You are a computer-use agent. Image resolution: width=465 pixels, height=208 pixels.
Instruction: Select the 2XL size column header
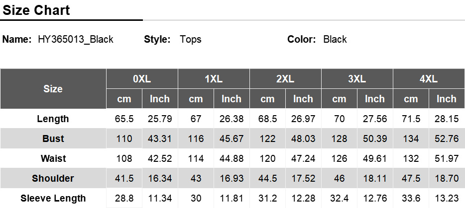pyautogui.click(x=285, y=79)
